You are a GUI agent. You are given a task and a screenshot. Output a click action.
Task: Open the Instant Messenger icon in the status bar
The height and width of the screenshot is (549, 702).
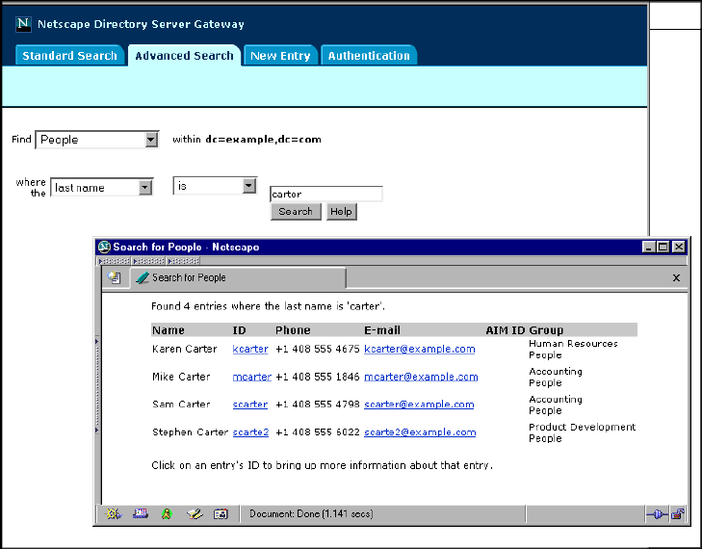coord(167,513)
